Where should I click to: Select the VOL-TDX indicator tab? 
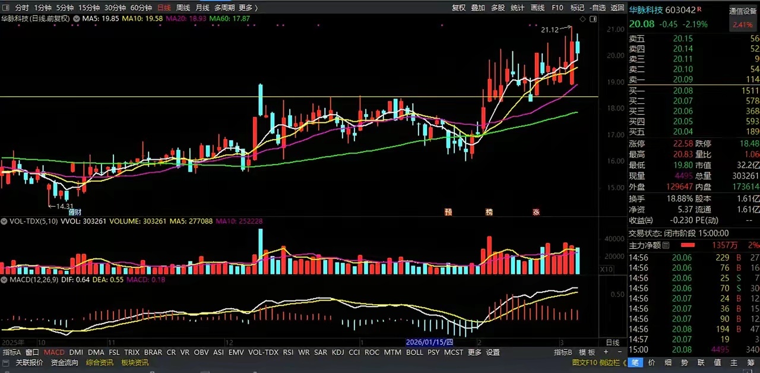(264, 352)
